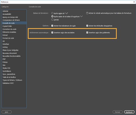136x115 pixels.
Task: Select 'Nouvelles fonctionnalités' category
Action: [x=14, y=56]
